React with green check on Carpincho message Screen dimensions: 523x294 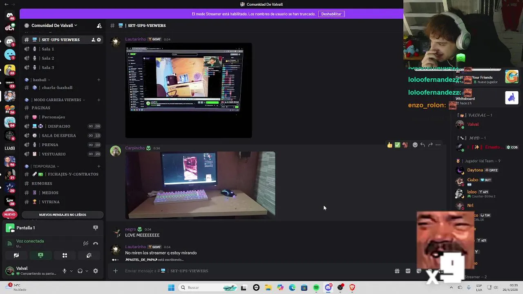pos(397,145)
